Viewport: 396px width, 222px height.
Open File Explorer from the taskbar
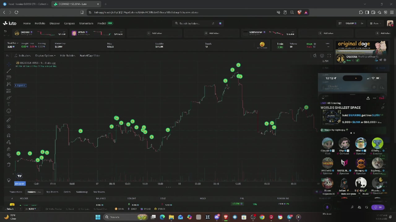point(171,217)
